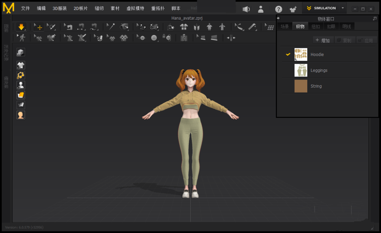Select the Fold Arrangement fabric tool
The width and height of the screenshot is (381, 233).
[154, 27]
